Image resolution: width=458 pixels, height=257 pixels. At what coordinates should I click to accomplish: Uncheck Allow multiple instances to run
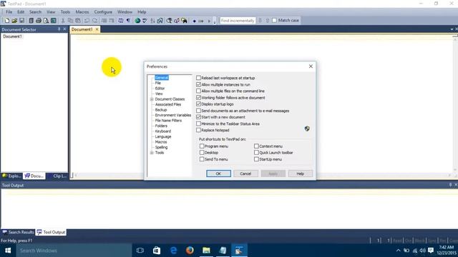point(199,84)
